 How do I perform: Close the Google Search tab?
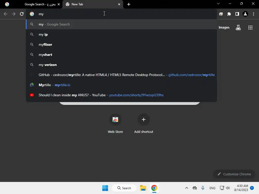point(59,4)
